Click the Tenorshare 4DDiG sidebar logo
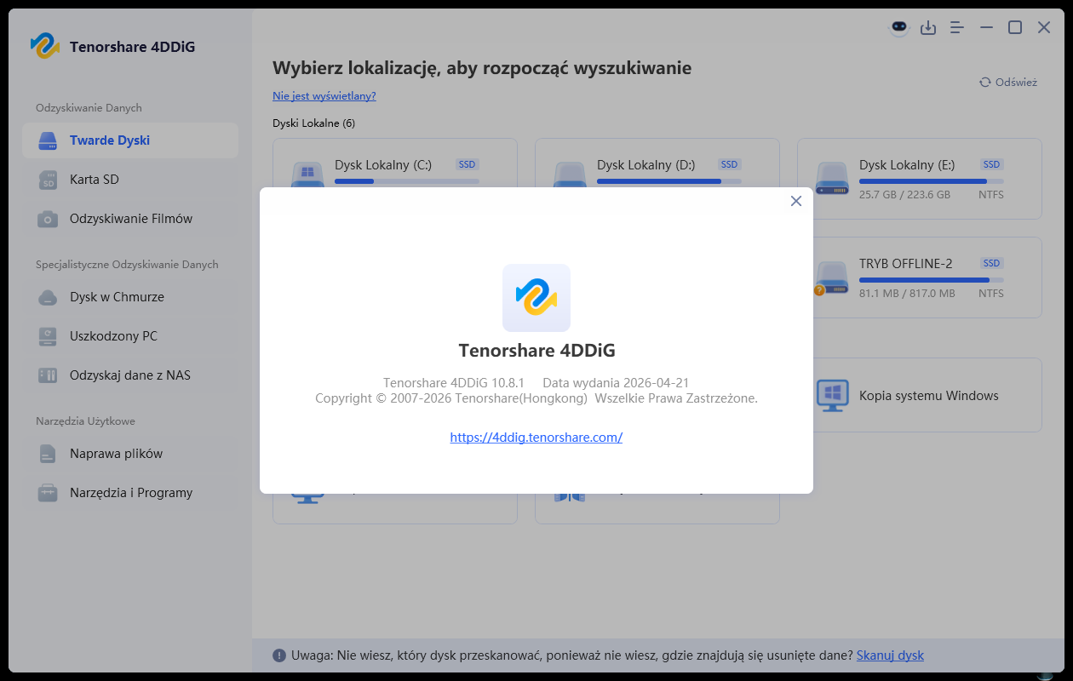 tap(44, 46)
